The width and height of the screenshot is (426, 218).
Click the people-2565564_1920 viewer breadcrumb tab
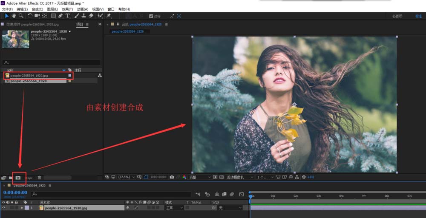(x=128, y=31)
